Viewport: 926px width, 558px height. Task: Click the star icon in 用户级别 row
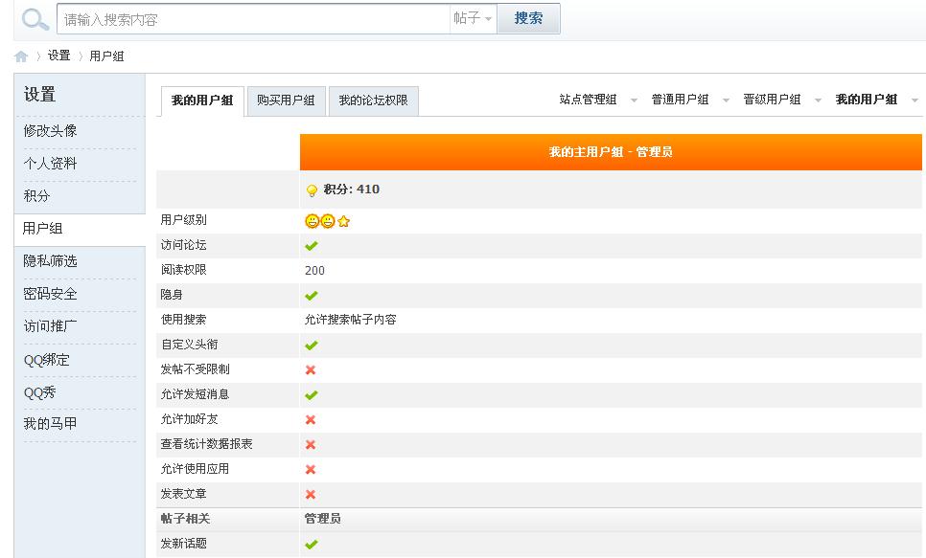click(x=344, y=221)
